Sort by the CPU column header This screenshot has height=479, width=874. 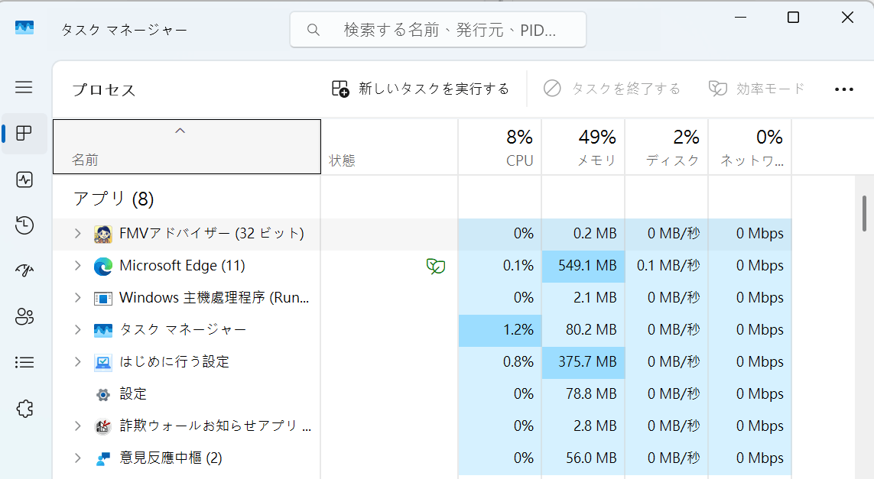tap(500, 147)
